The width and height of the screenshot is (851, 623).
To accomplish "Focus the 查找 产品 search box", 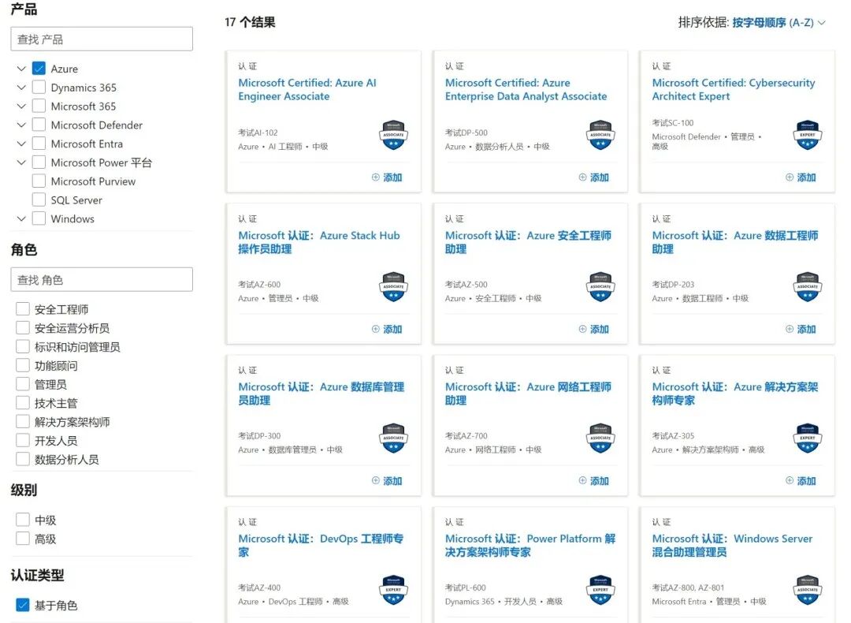I will pos(102,39).
